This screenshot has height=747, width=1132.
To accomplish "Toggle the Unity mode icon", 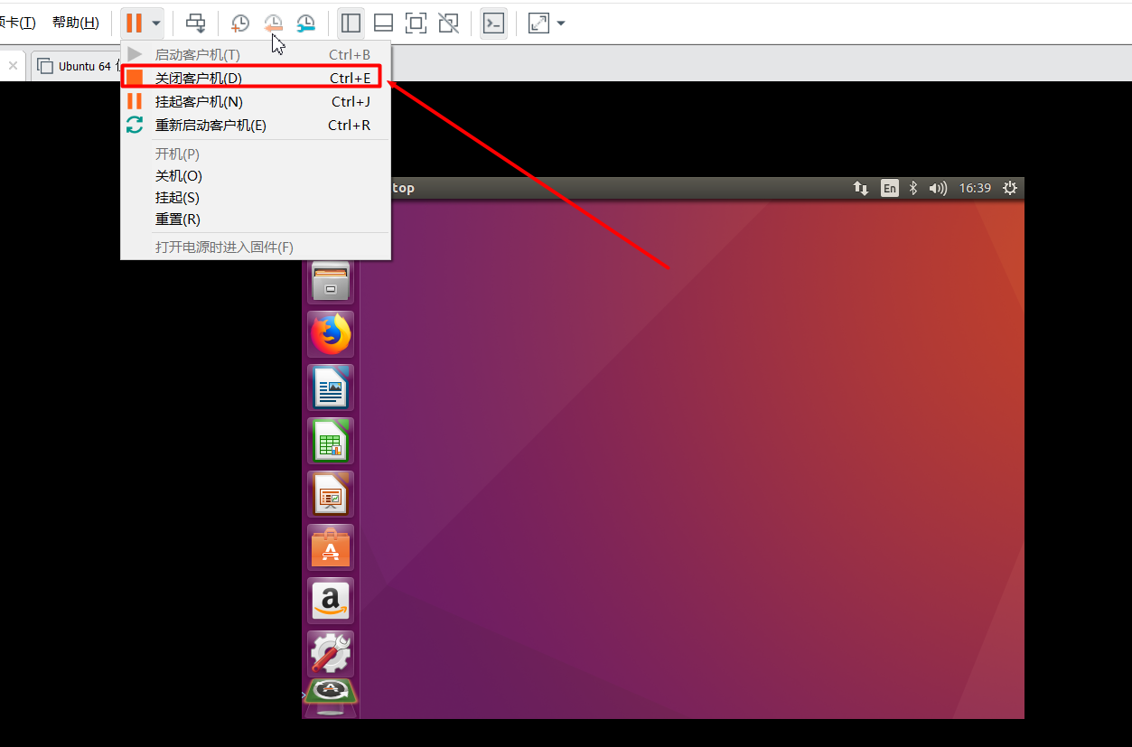I will [448, 23].
